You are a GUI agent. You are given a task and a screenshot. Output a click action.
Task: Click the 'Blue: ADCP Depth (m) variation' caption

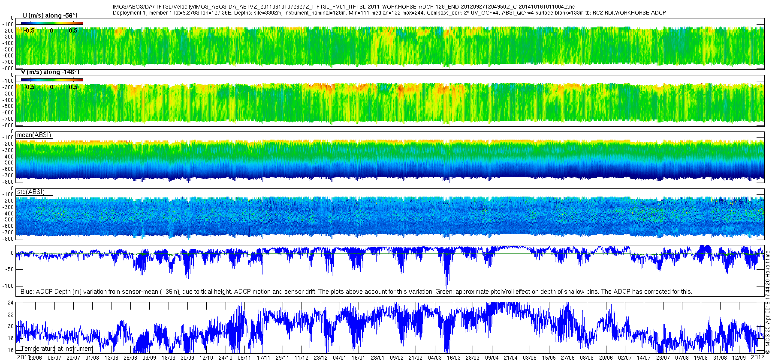[x=356, y=292]
